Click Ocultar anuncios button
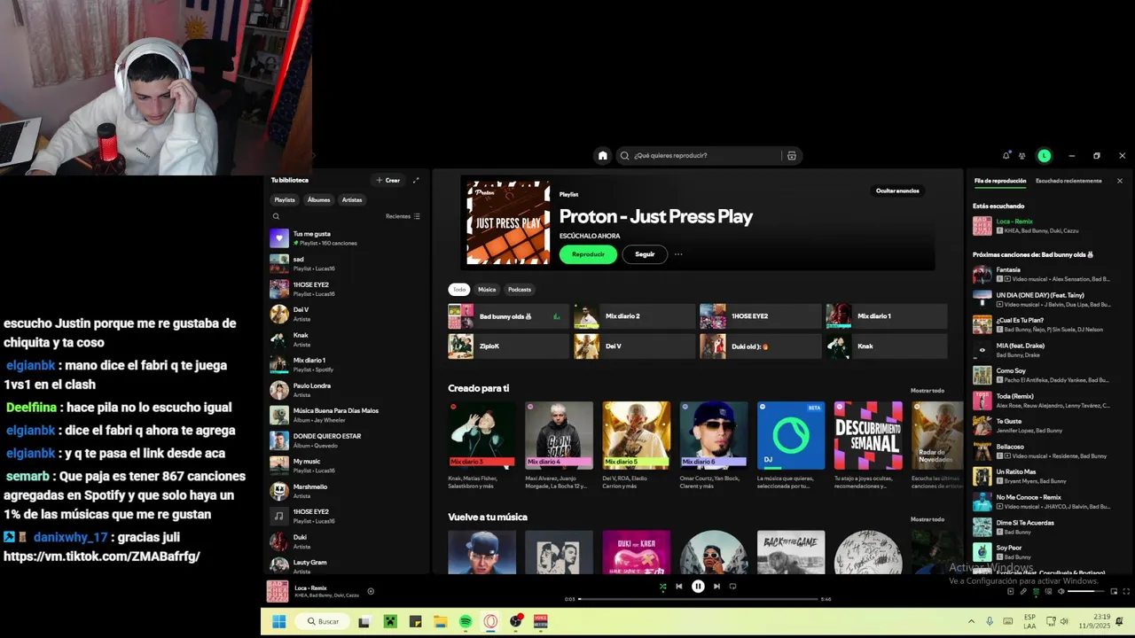The width and height of the screenshot is (1135, 638). click(x=897, y=191)
